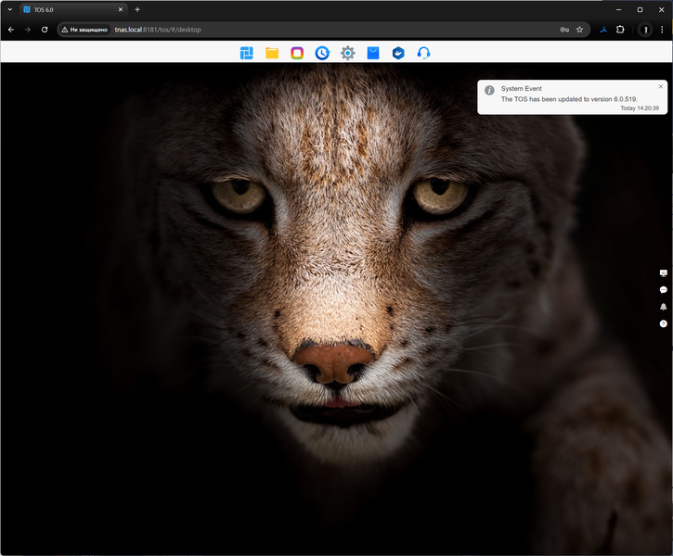Open the chat messages speech bubble icon
The image size is (673, 556).
(x=663, y=290)
